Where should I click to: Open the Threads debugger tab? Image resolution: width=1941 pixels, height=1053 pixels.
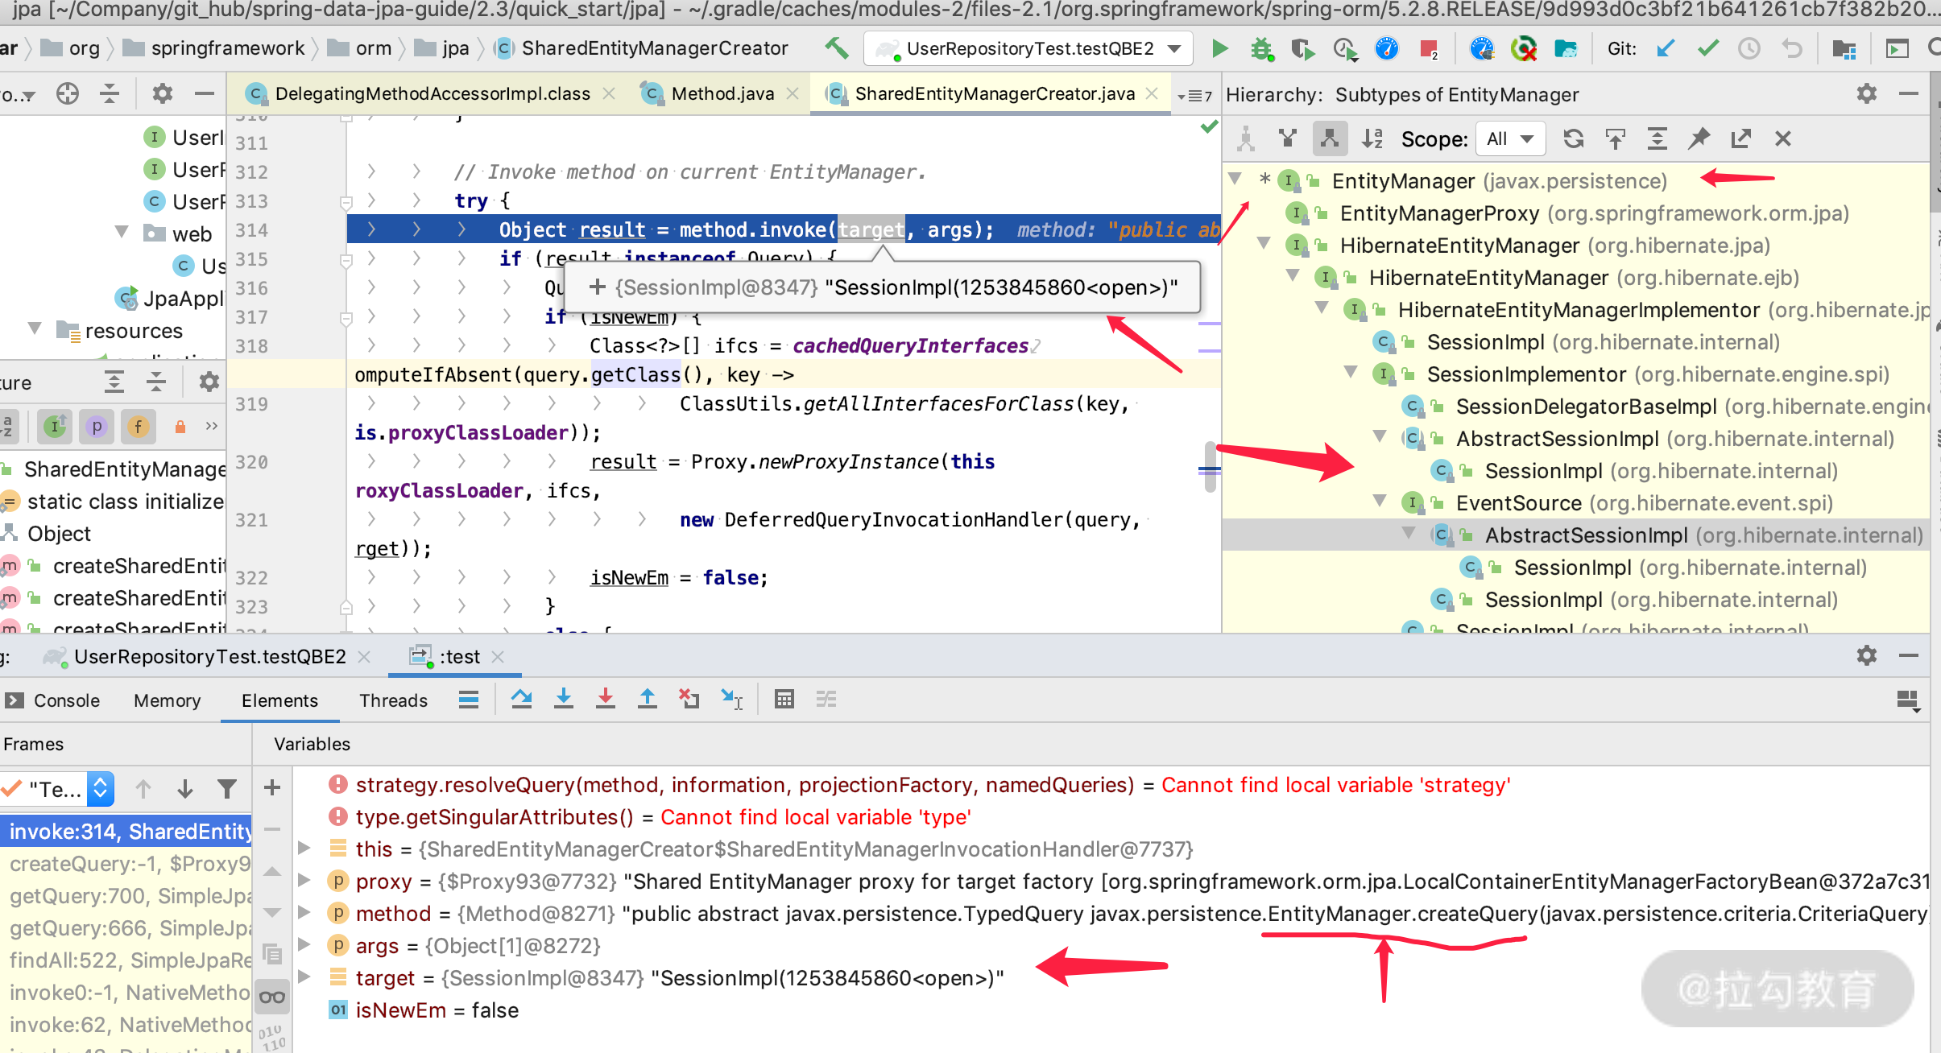point(393,700)
